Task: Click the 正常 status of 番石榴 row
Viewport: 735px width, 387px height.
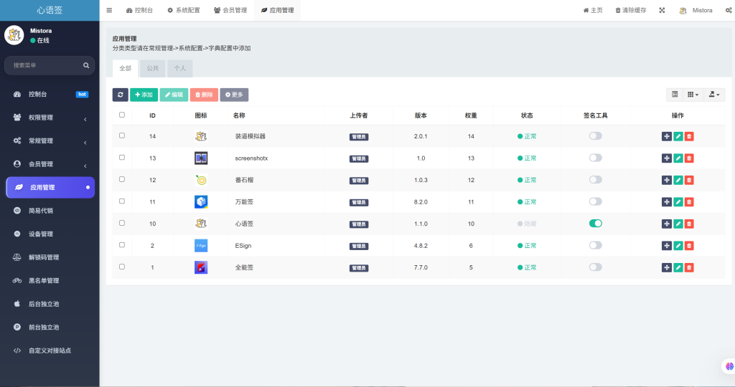Action: tap(527, 180)
